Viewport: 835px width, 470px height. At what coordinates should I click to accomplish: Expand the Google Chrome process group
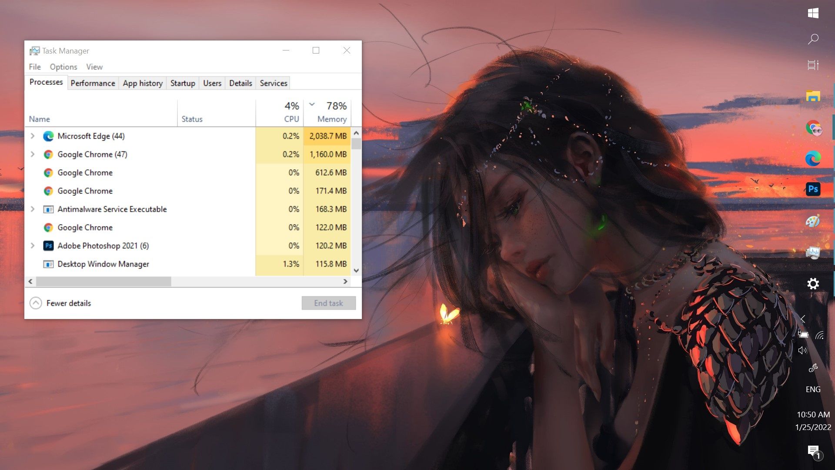(33, 154)
